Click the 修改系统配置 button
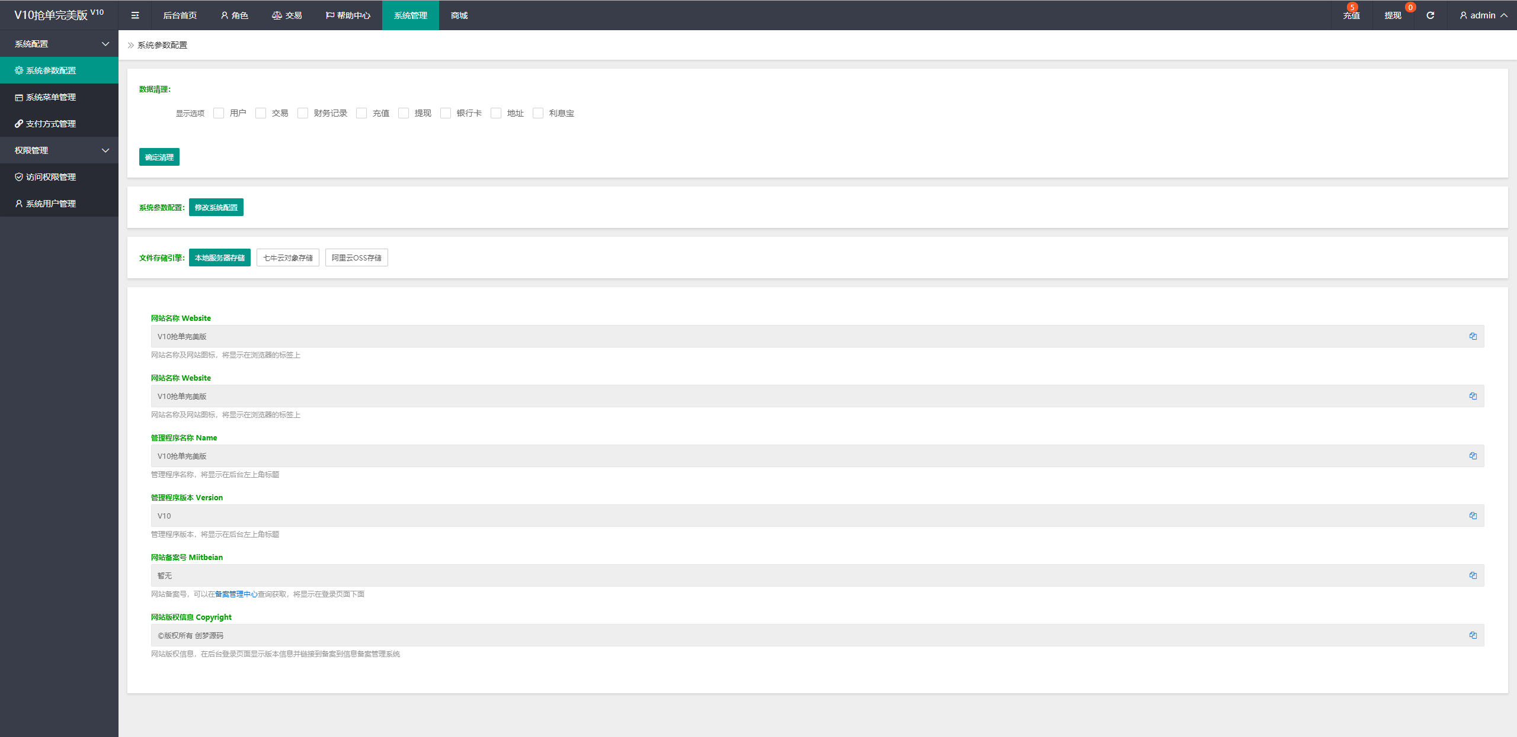This screenshot has width=1517, height=737. (x=216, y=207)
